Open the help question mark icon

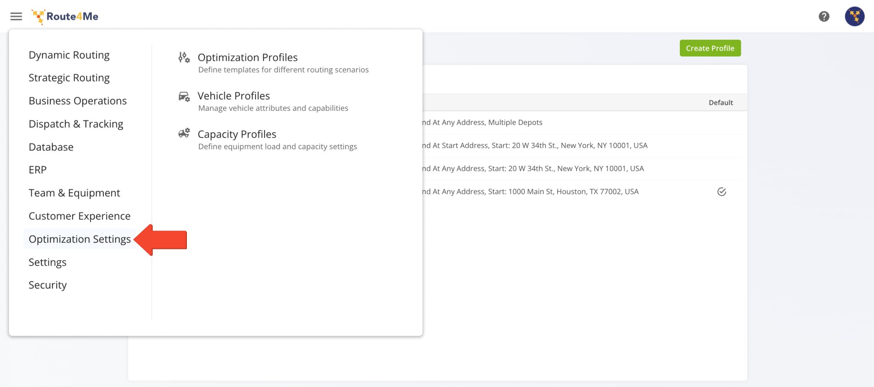point(824,17)
